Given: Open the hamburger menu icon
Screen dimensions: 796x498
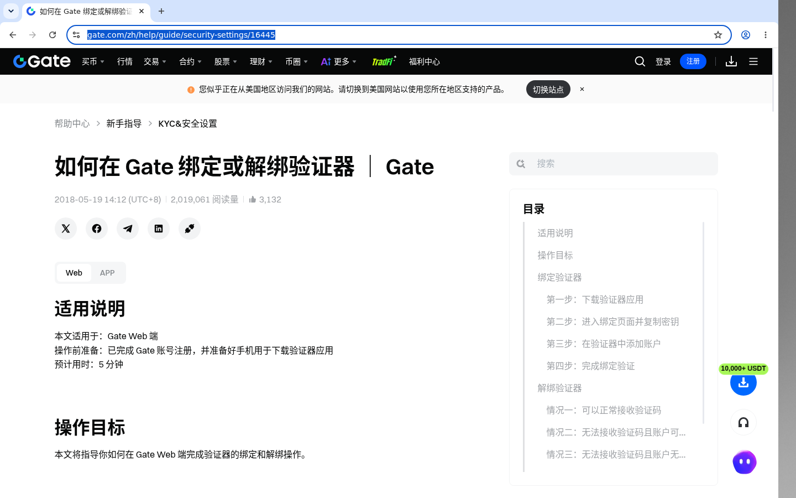Looking at the screenshot, I should coord(753,61).
